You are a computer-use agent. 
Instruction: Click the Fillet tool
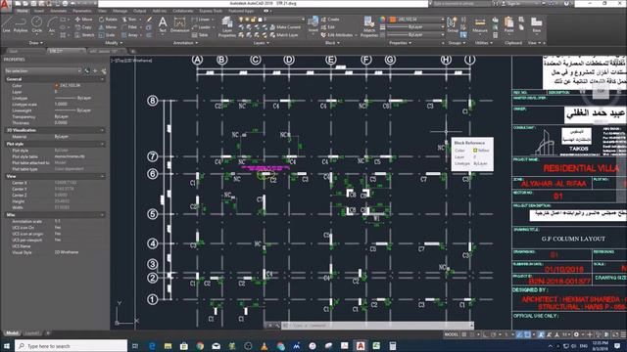click(129, 27)
